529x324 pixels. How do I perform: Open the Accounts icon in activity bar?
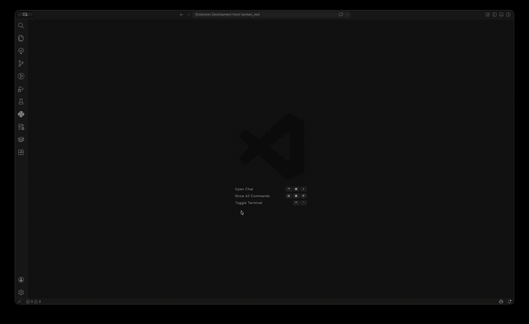(x=21, y=280)
